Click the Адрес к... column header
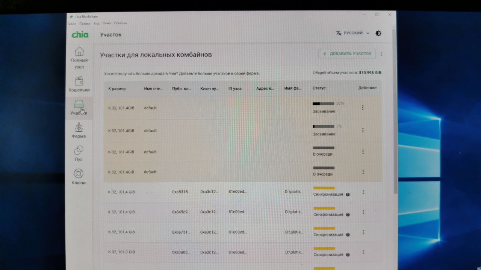 tap(265, 88)
